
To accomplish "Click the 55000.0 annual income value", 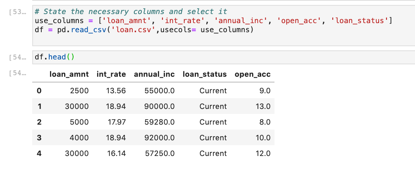I will click(x=160, y=91).
